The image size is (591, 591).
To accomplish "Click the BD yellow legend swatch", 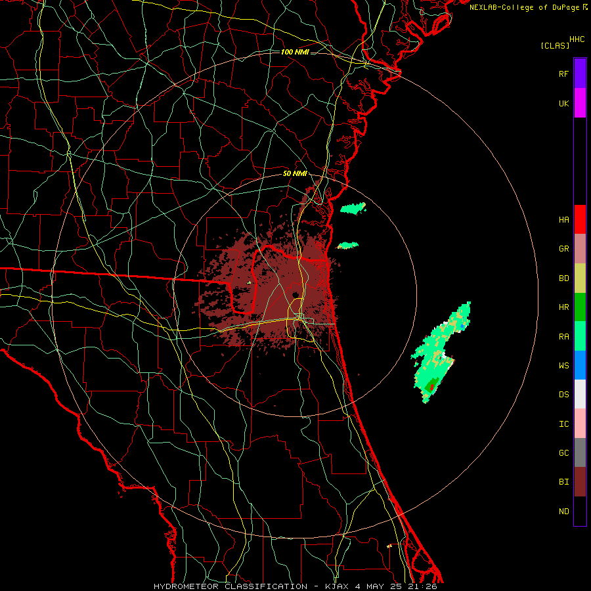I will (580, 278).
